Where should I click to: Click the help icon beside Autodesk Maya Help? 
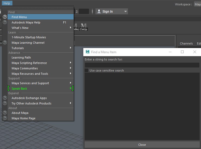click(5, 22)
